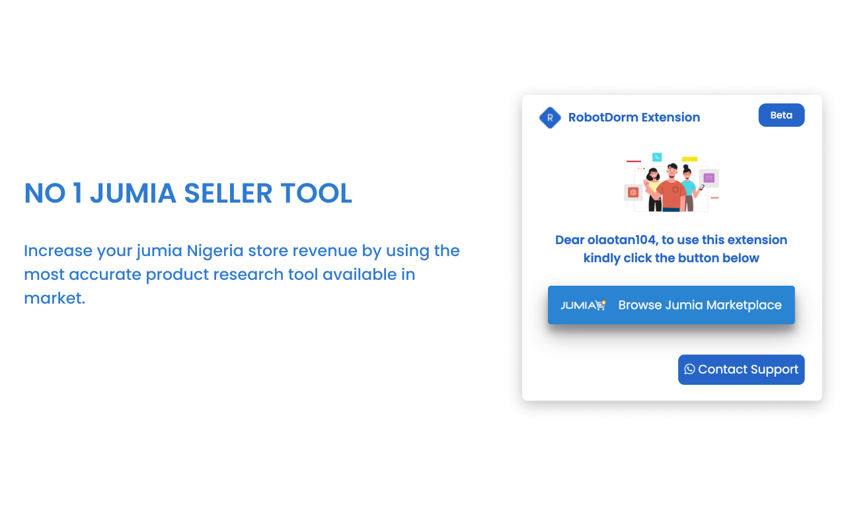This screenshot has width=846, height=528.
Task: Click the purple envelope icon in the illustration
Action: (709, 178)
